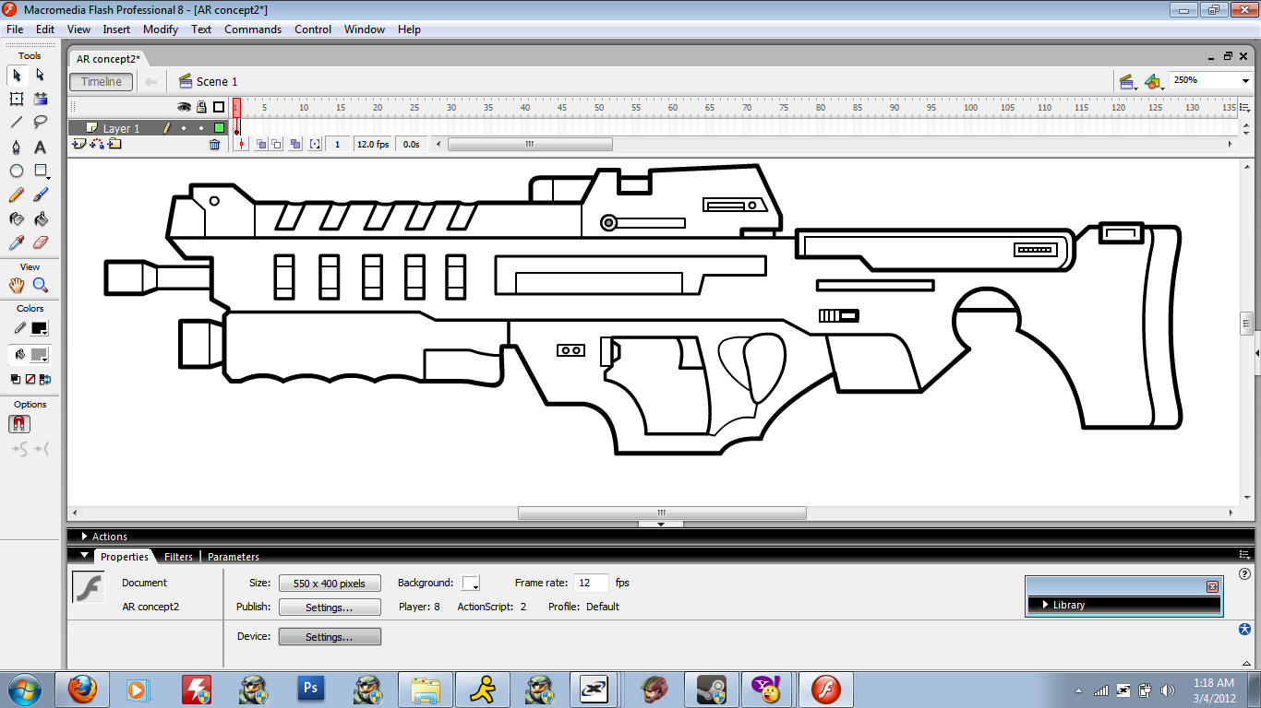Toggle the Timeline button

pos(102,81)
